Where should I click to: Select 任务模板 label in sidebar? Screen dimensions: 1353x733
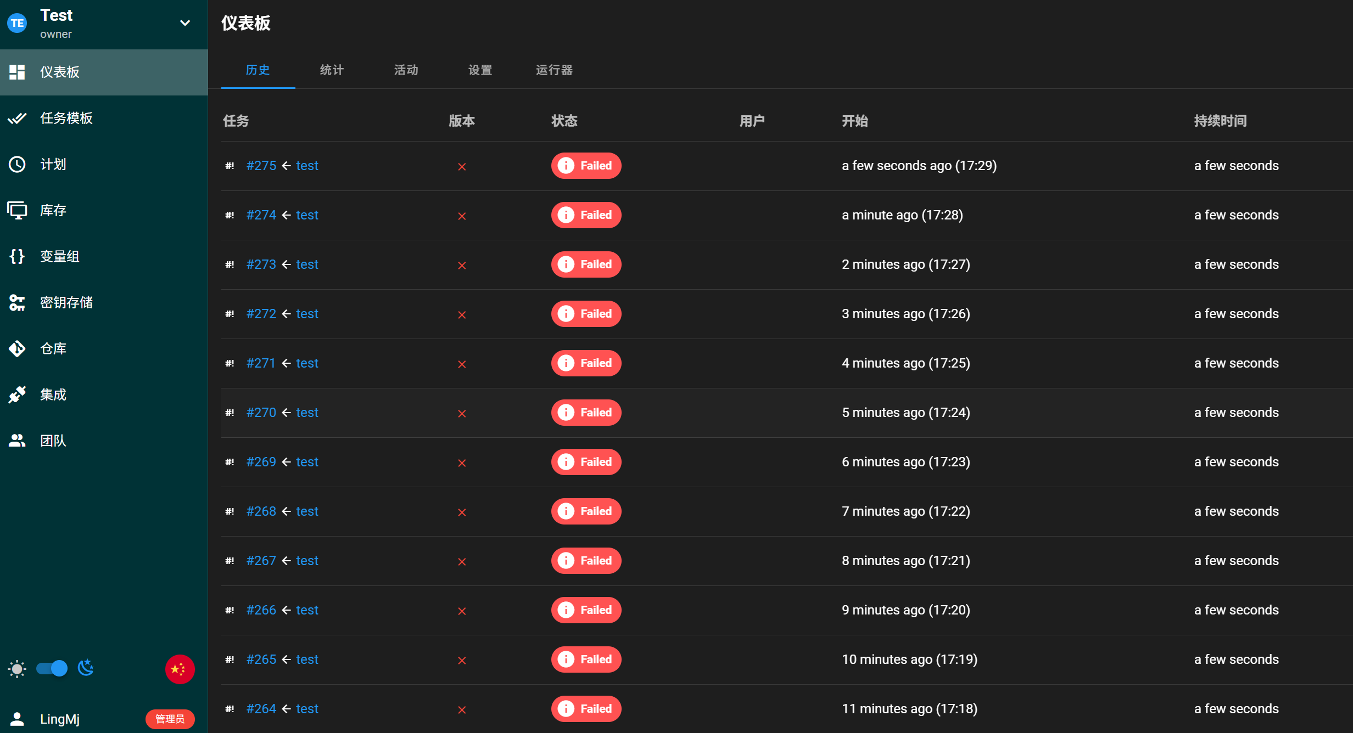(x=66, y=118)
